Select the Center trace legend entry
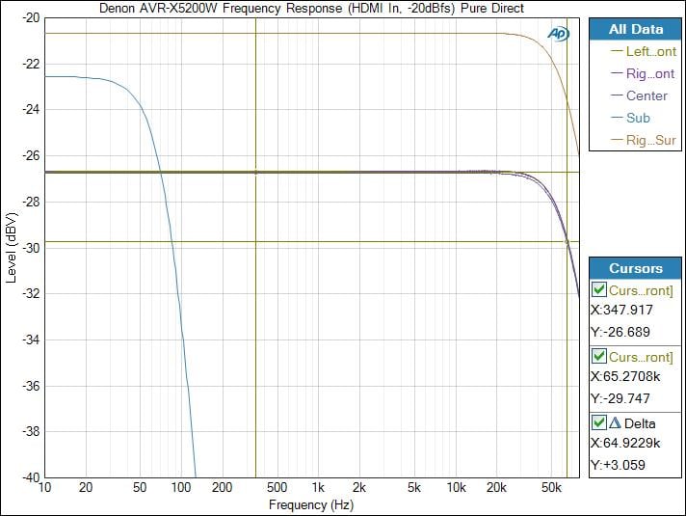686x516 pixels. [639, 95]
